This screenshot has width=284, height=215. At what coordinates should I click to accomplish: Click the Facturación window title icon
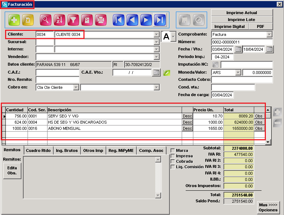click(4, 4)
